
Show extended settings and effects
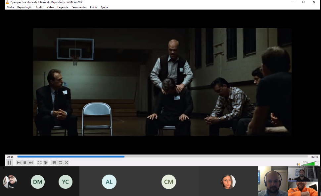pyautogui.click(x=45, y=163)
